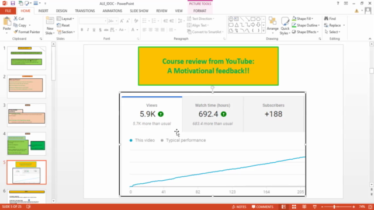This screenshot has height=210, width=374.
Task: Toggle Bold formatting
Action: (x=82, y=30)
